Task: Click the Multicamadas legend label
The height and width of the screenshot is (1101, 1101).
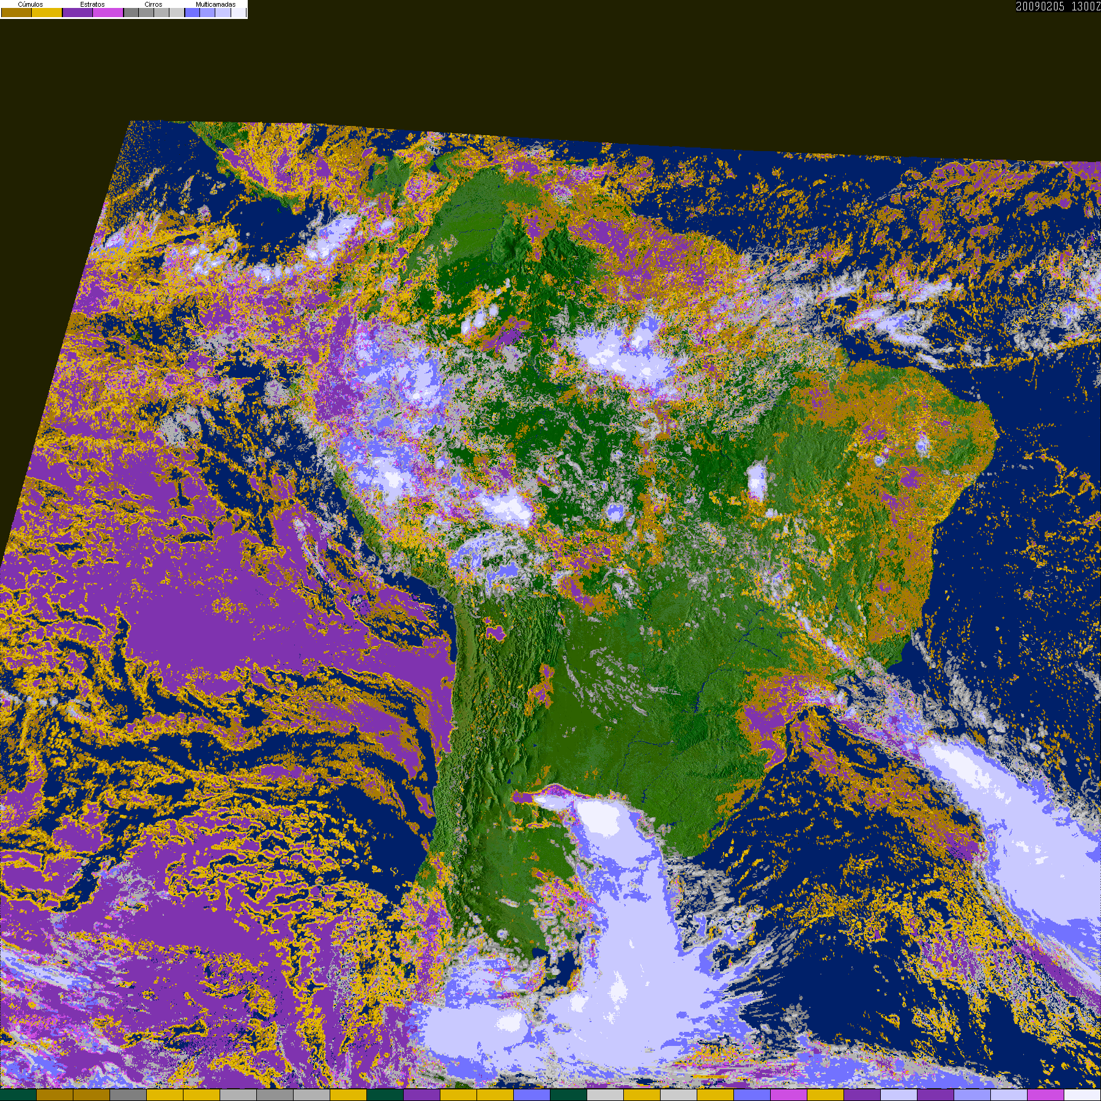Action: point(216,4)
